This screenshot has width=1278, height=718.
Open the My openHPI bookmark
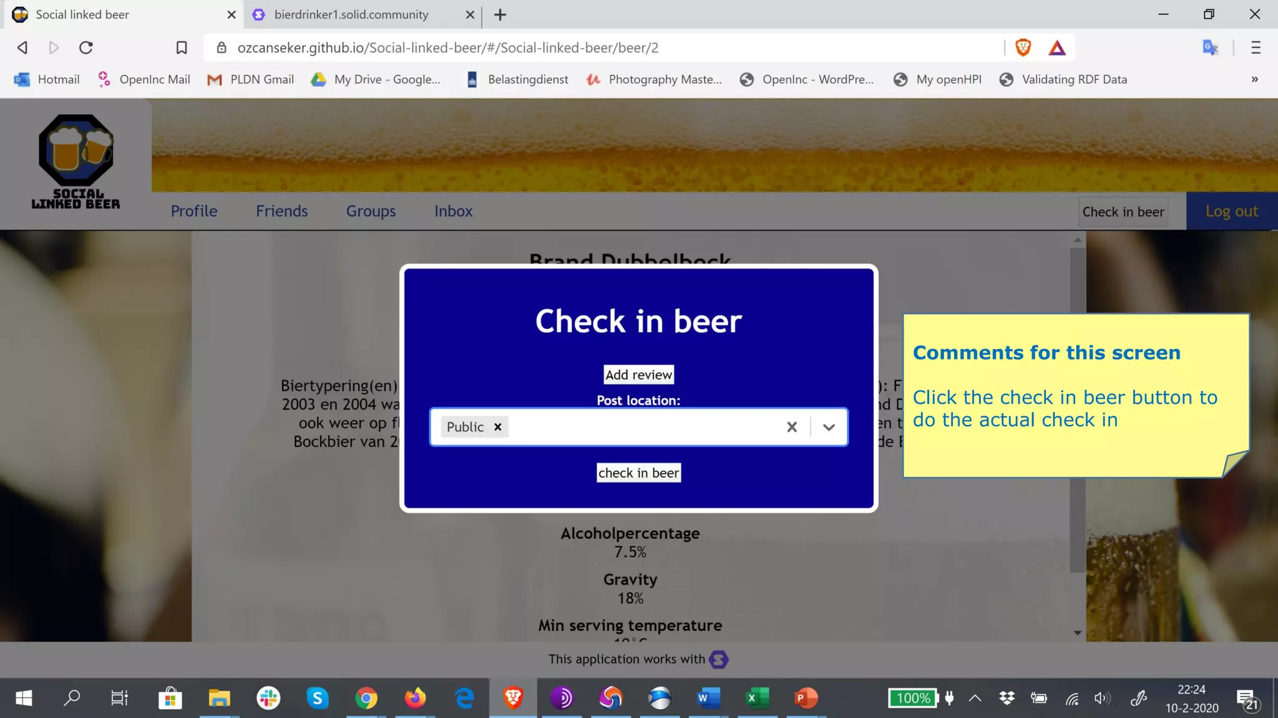(938, 79)
